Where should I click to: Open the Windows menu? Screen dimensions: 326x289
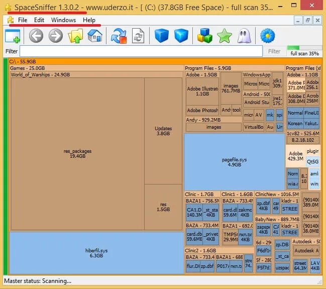click(x=64, y=20)
